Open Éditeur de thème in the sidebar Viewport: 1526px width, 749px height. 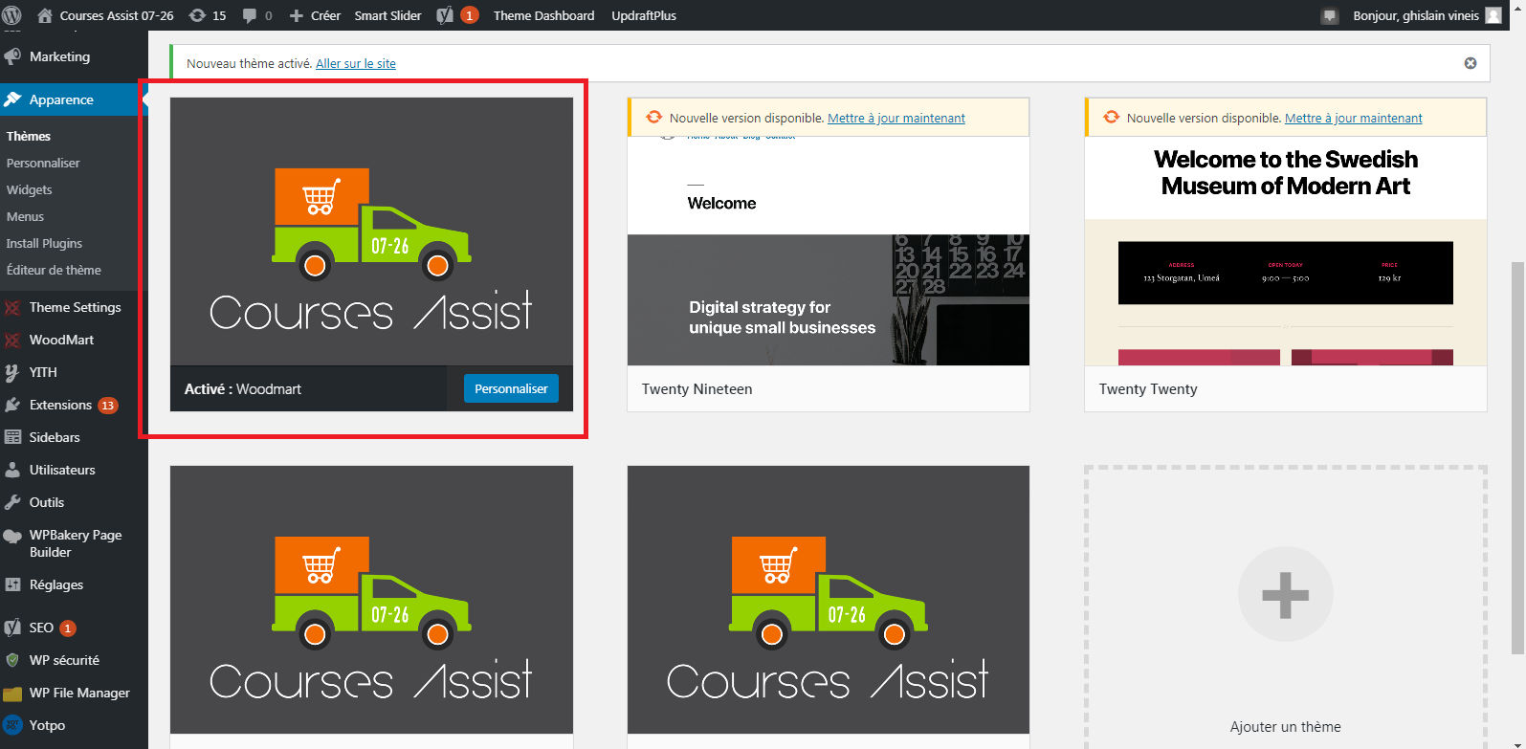(54, 270)
